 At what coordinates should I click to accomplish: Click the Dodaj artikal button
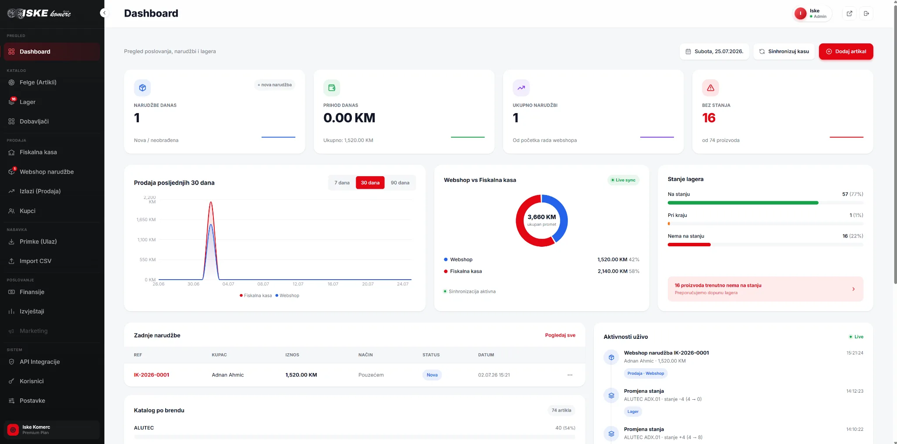coord(846,51)
